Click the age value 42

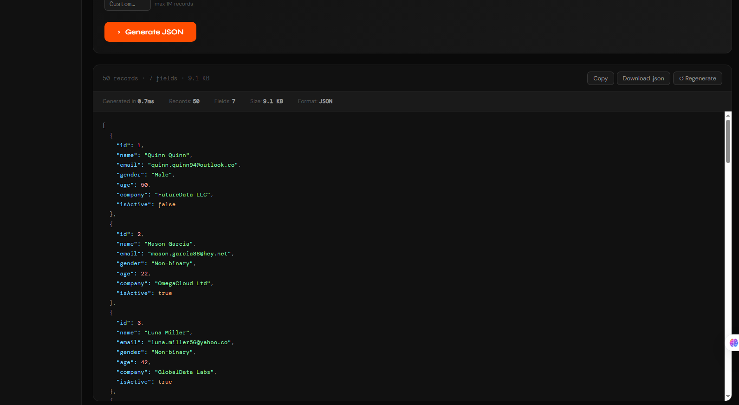[144, 362]
